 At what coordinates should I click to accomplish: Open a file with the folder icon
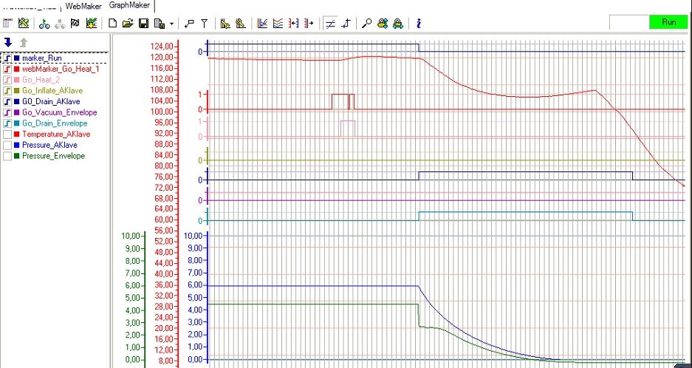pyautogui.click(x=128, y=23)
